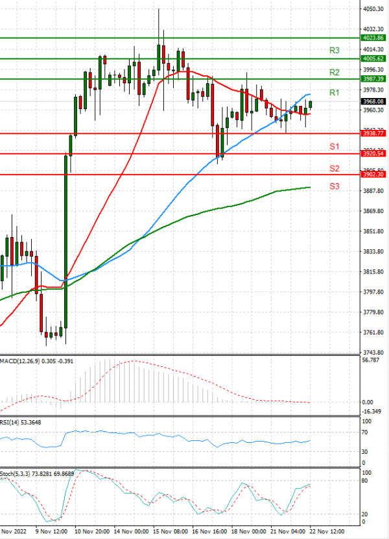
Task: Select the 3902.30 support price tag
Action: [373, 174]
